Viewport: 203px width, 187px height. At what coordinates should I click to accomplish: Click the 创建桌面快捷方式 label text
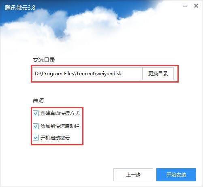[60, 113]
